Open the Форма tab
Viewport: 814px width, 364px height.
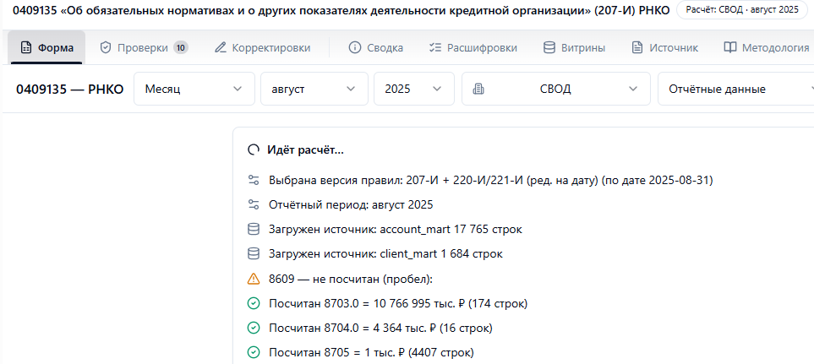coord(46,47)
